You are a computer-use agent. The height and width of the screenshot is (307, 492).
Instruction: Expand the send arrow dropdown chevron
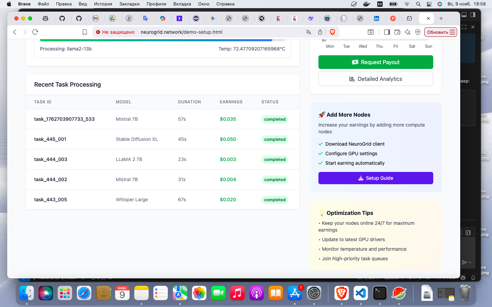470,262
